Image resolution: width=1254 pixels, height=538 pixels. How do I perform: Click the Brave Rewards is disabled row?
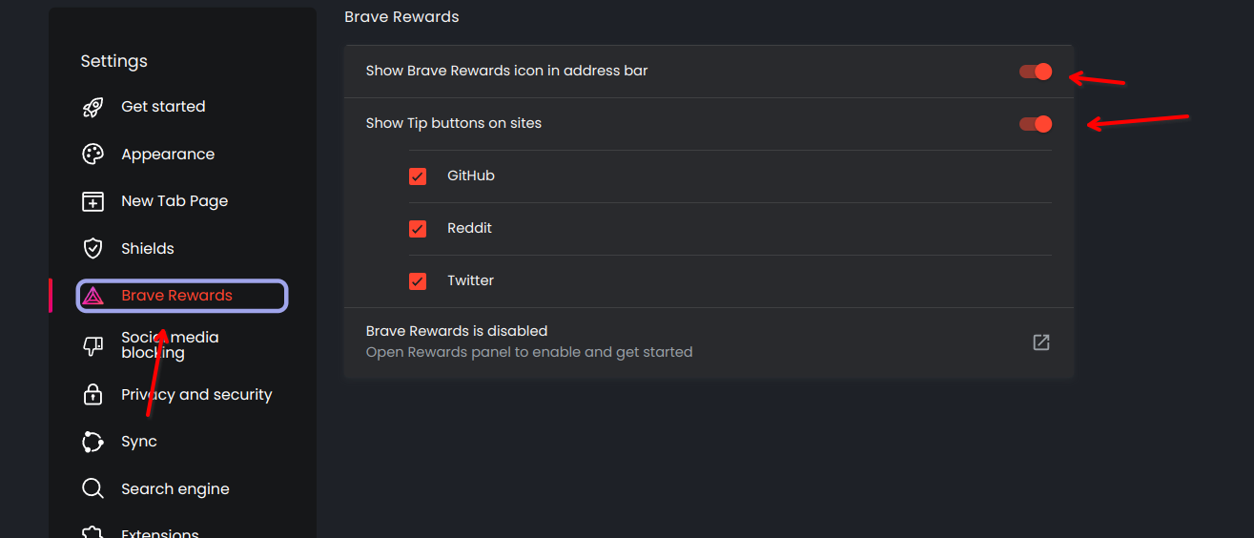click(x=529, y=341)
